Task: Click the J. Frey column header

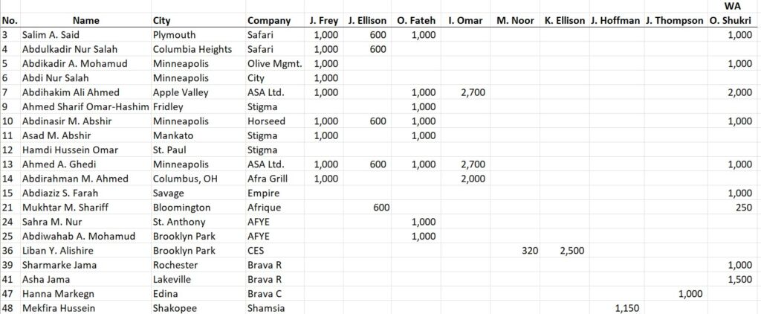Action: pyautogui.click(x=323, y=20)
